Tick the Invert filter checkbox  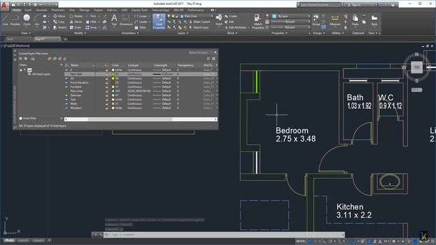[x=20, y=118]
